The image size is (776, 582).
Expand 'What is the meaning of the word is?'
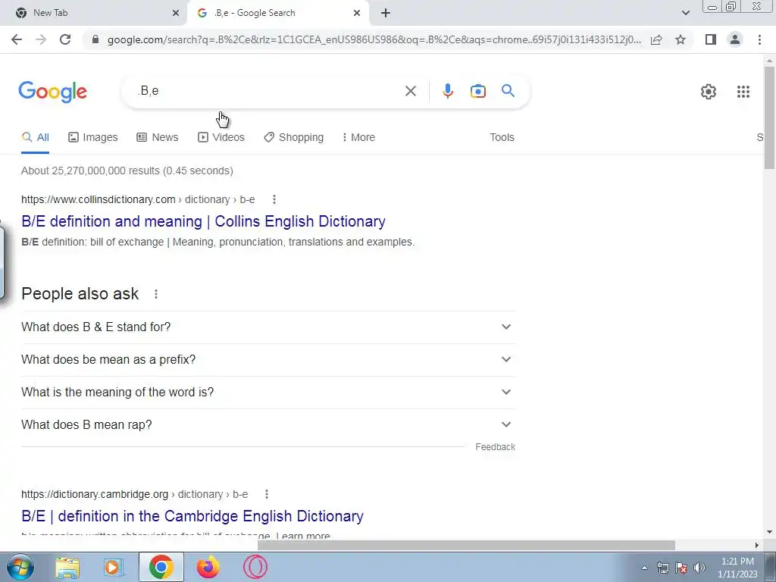coord(268,393)
